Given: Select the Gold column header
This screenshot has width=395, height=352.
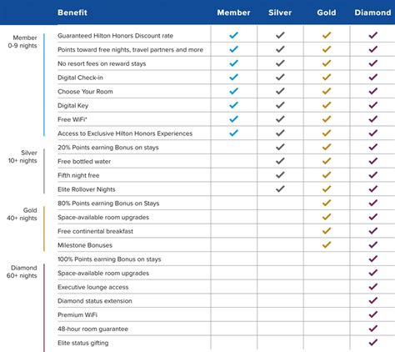Looking at the screenshot, I should (x=327, y=13).
